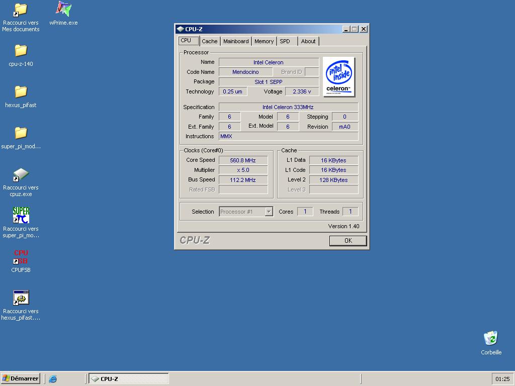Click the Level 2 128 KBytes value

(x=334, y=180)
